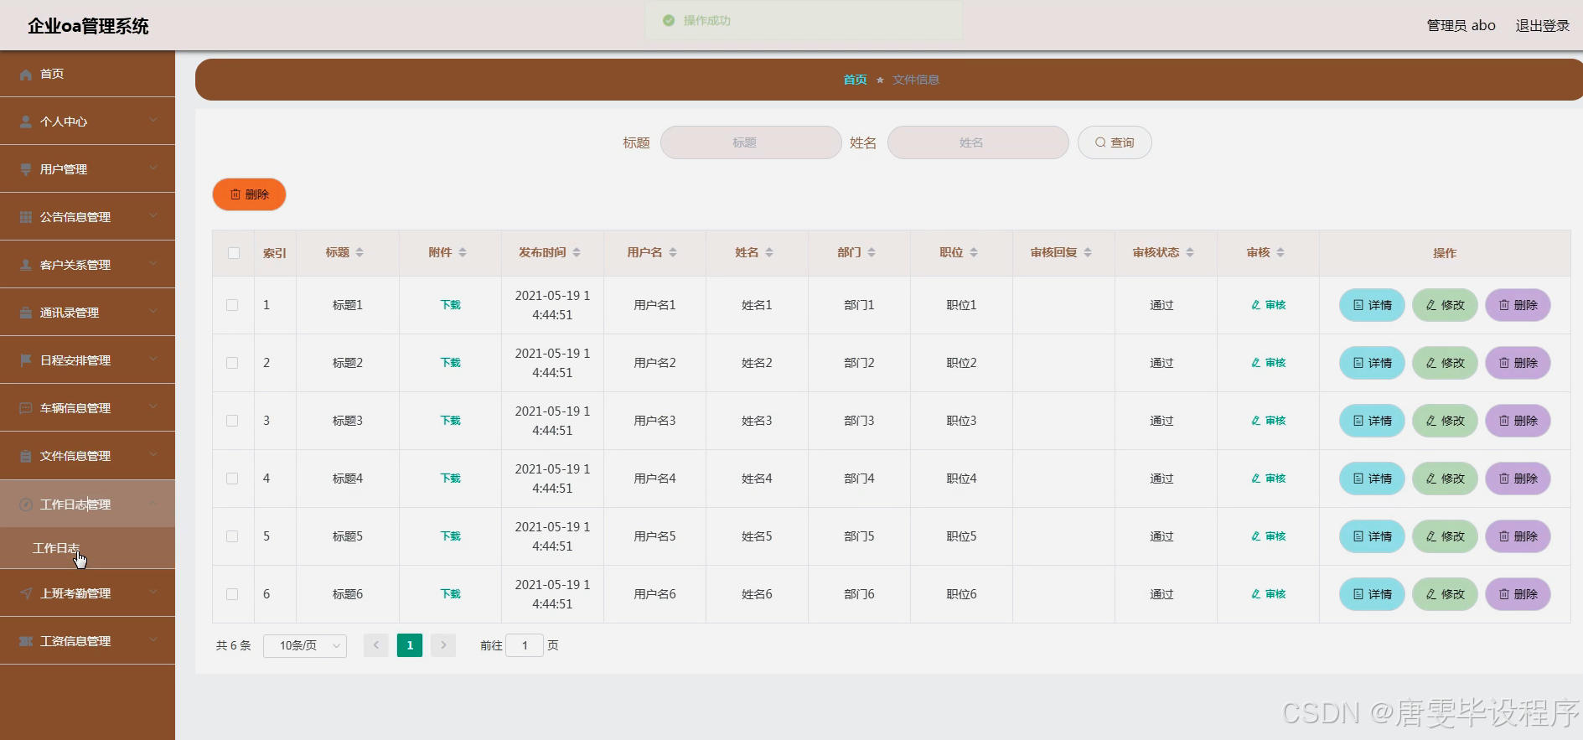
Task: Select page 1 in pagination
Action: click(x=410, y=645)
